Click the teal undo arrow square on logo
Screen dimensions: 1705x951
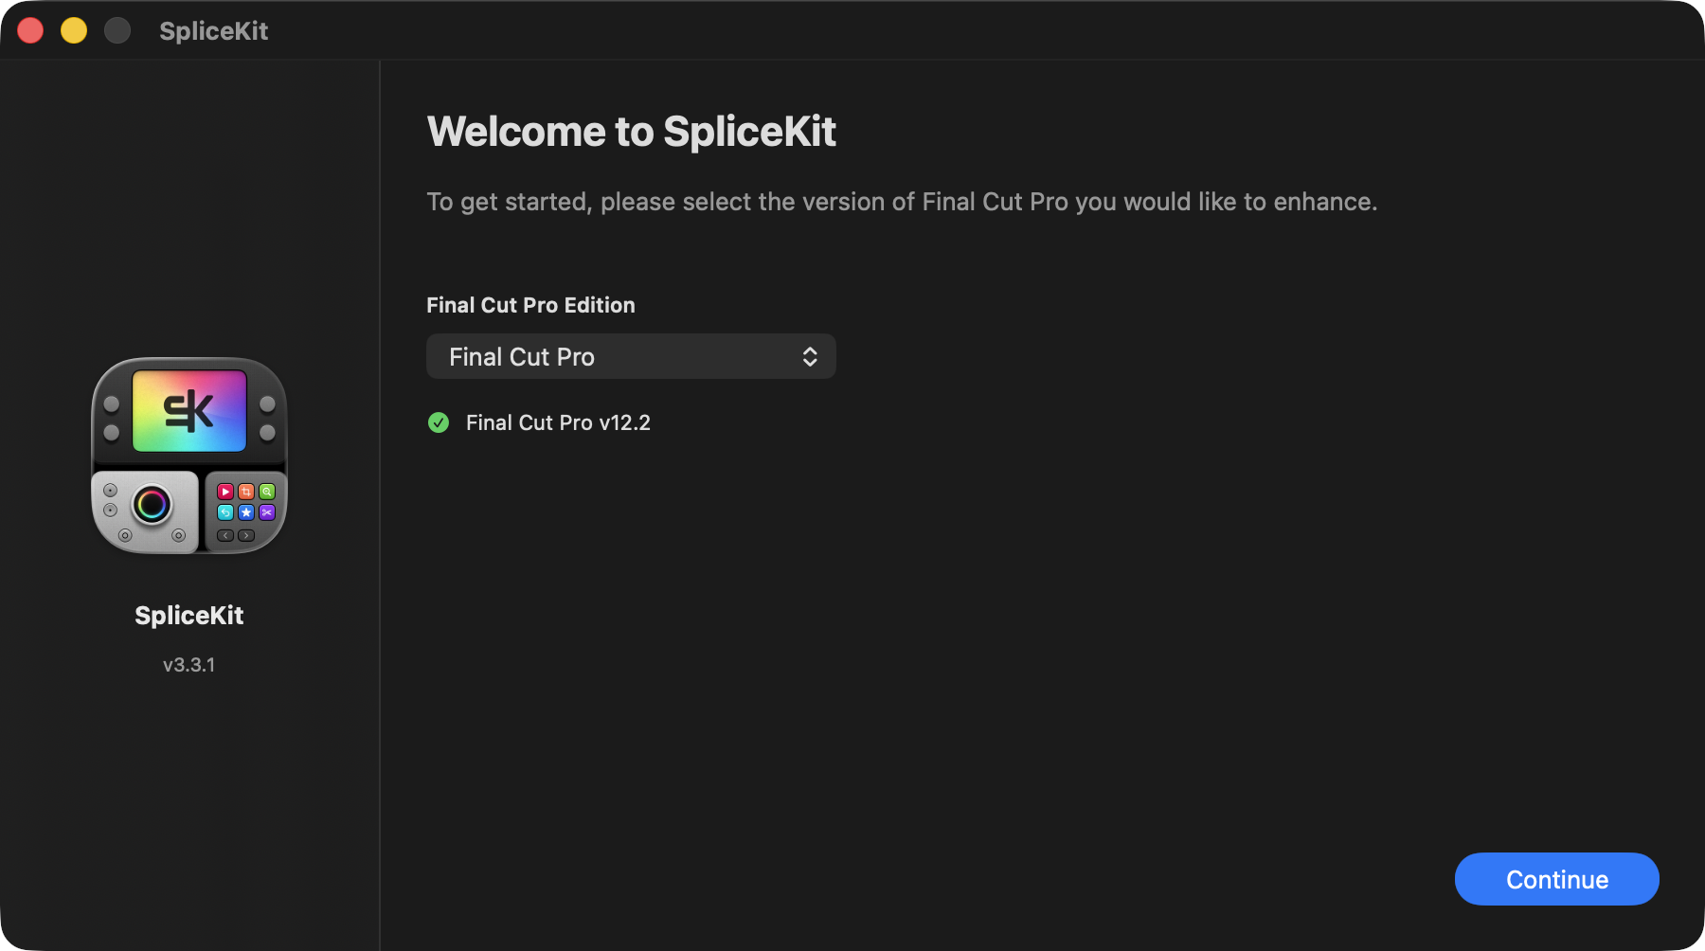click(x=225, y=512)
